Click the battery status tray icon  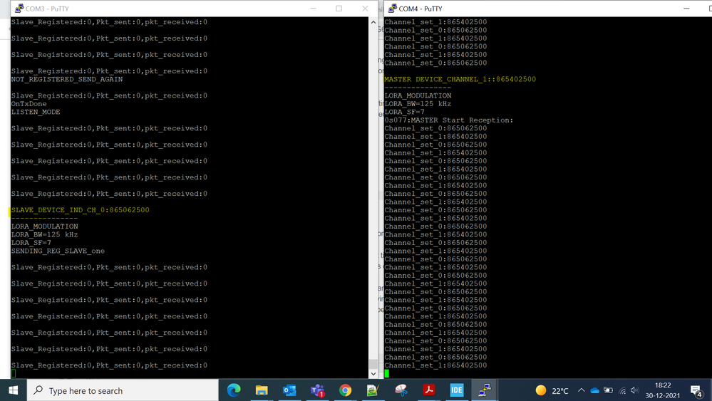pyautogui.click(x=609, y=390)
